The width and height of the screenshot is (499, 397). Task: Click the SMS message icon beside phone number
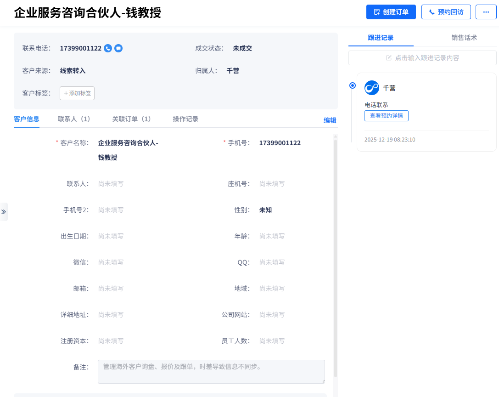(118, 48)
